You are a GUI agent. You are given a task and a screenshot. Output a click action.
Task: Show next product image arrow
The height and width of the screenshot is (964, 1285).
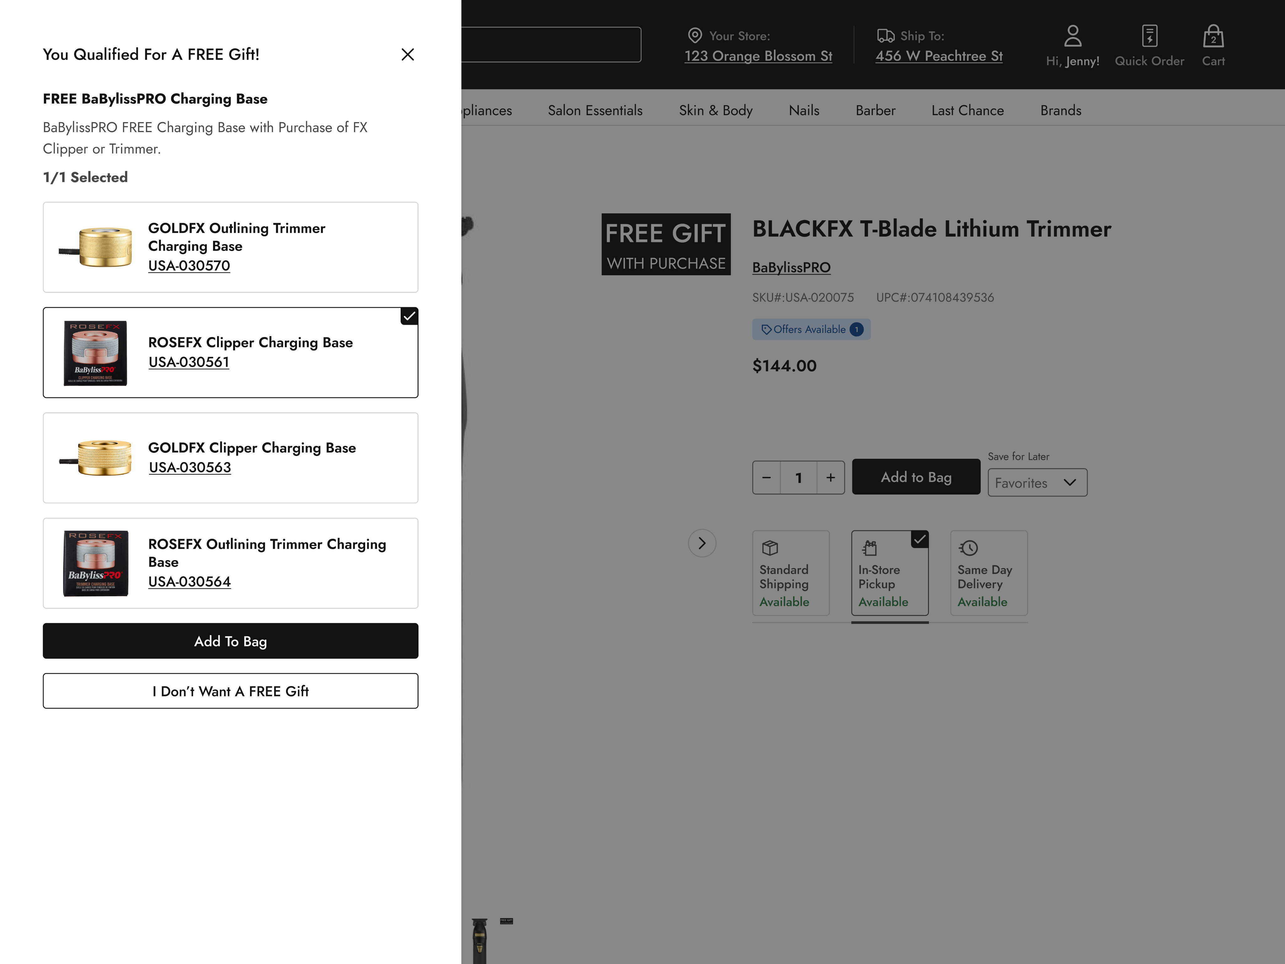coord(702,543)
